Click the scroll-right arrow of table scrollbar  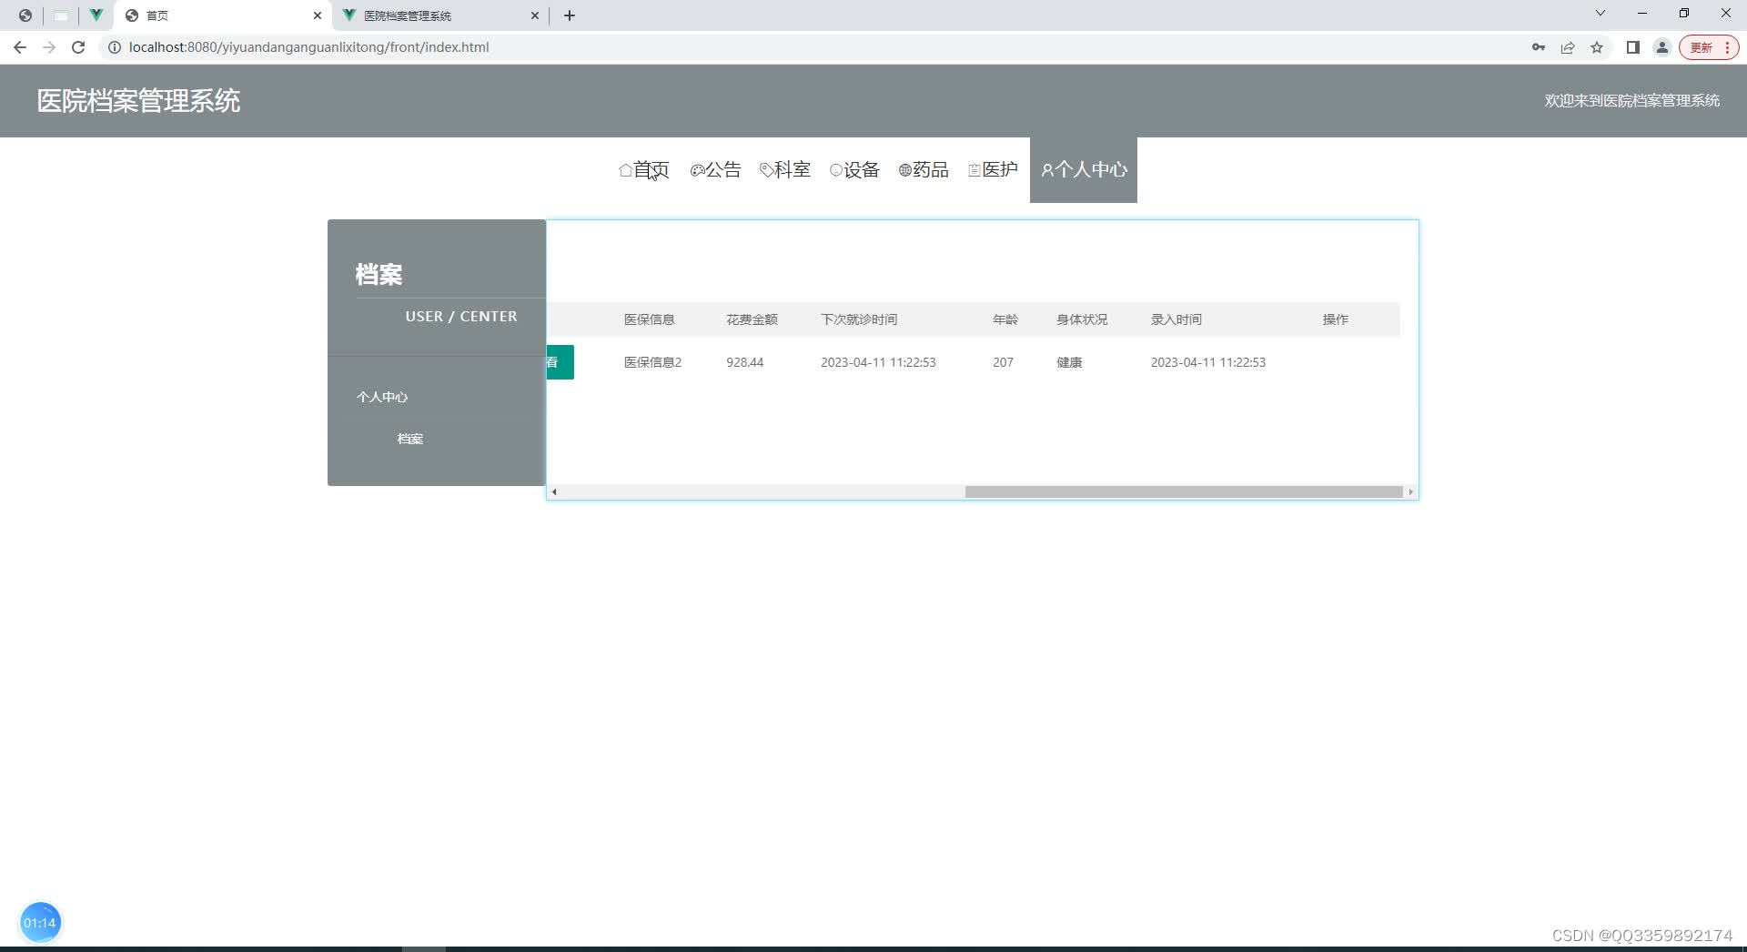(x=1410, y=491)
